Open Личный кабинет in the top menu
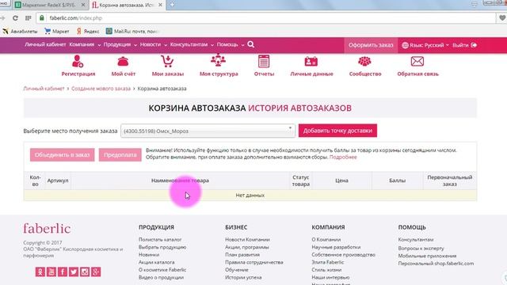Viewport: 507px width, 285px height. [x=45, y=44]
